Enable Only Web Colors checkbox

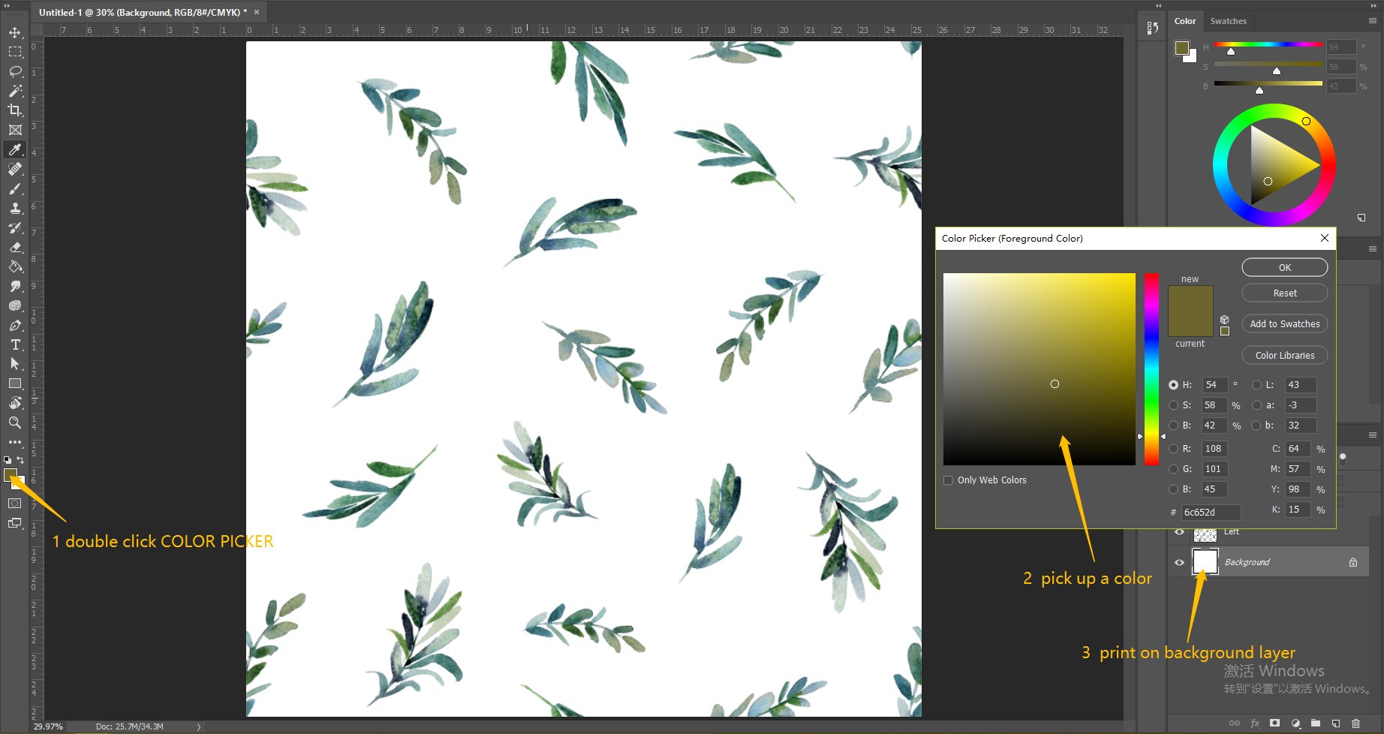tap(948, 480)
